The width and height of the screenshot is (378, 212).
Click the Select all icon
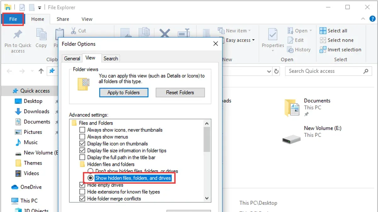click(323, 31)
